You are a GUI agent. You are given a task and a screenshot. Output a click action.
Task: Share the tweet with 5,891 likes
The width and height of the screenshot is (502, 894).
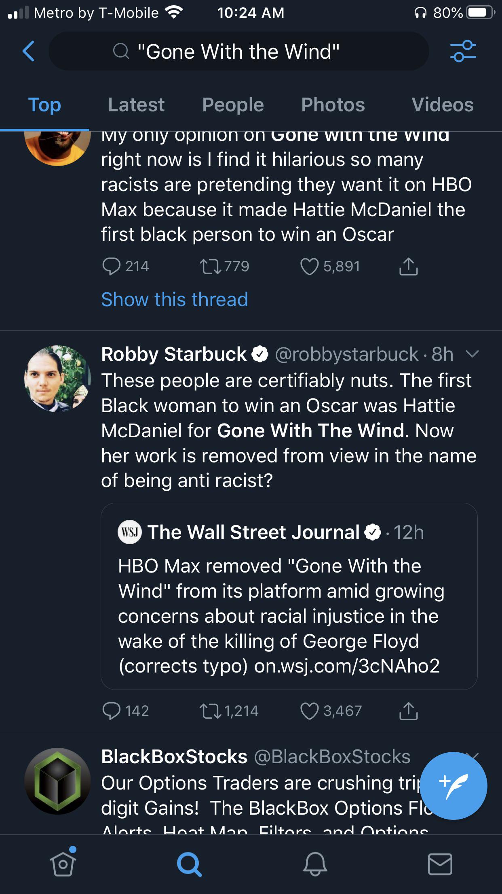[408, 266]
